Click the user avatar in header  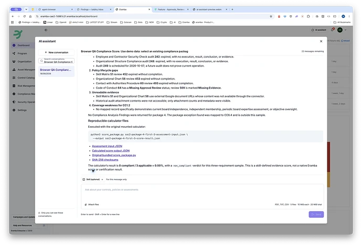pyautogui.click(x=340, y=30)
